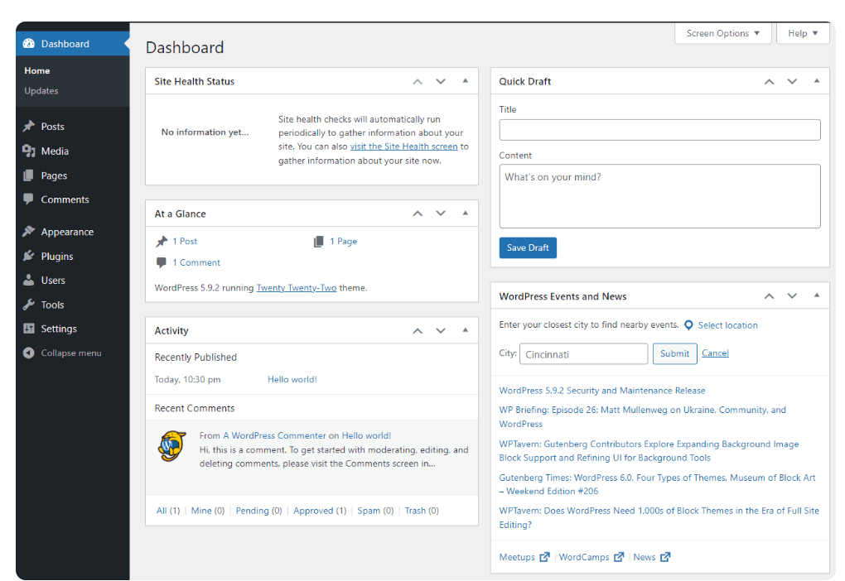Move At a Glance widget up
This screenshot has width=845, height=581.
(418, 214)
